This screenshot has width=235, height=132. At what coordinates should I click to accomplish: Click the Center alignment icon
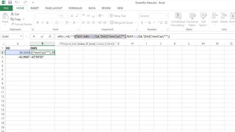pyautogui.click(x=88, y=23)
